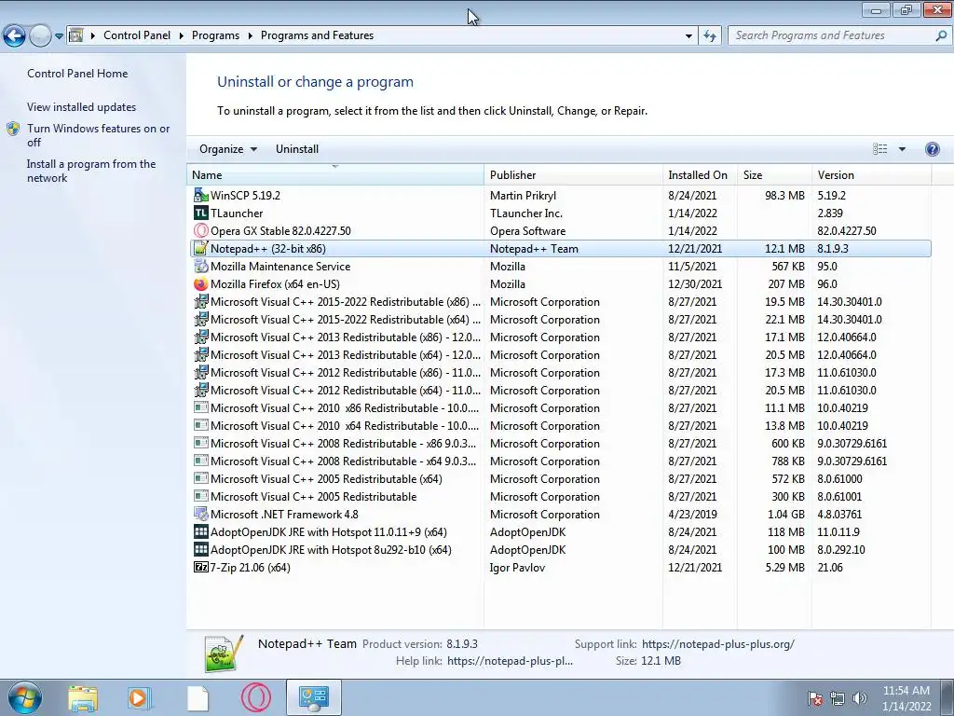Click the 4/23/2019 installed date cell
This screenshot has height=716, width=954.
pyautogui.click(x=692, y=515)
